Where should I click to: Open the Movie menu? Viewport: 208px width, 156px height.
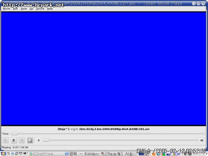[x=7, y=9]
